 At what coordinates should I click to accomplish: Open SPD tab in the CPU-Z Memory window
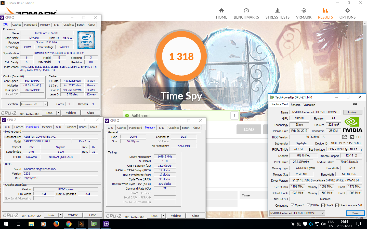(x=162, y=128)
